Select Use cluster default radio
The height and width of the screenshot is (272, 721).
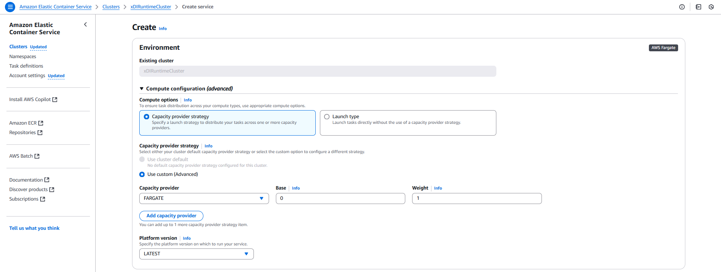tap(142, 160)
